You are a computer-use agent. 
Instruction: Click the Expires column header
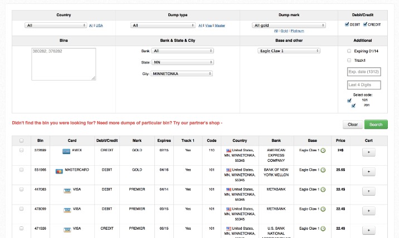point(164,141)
